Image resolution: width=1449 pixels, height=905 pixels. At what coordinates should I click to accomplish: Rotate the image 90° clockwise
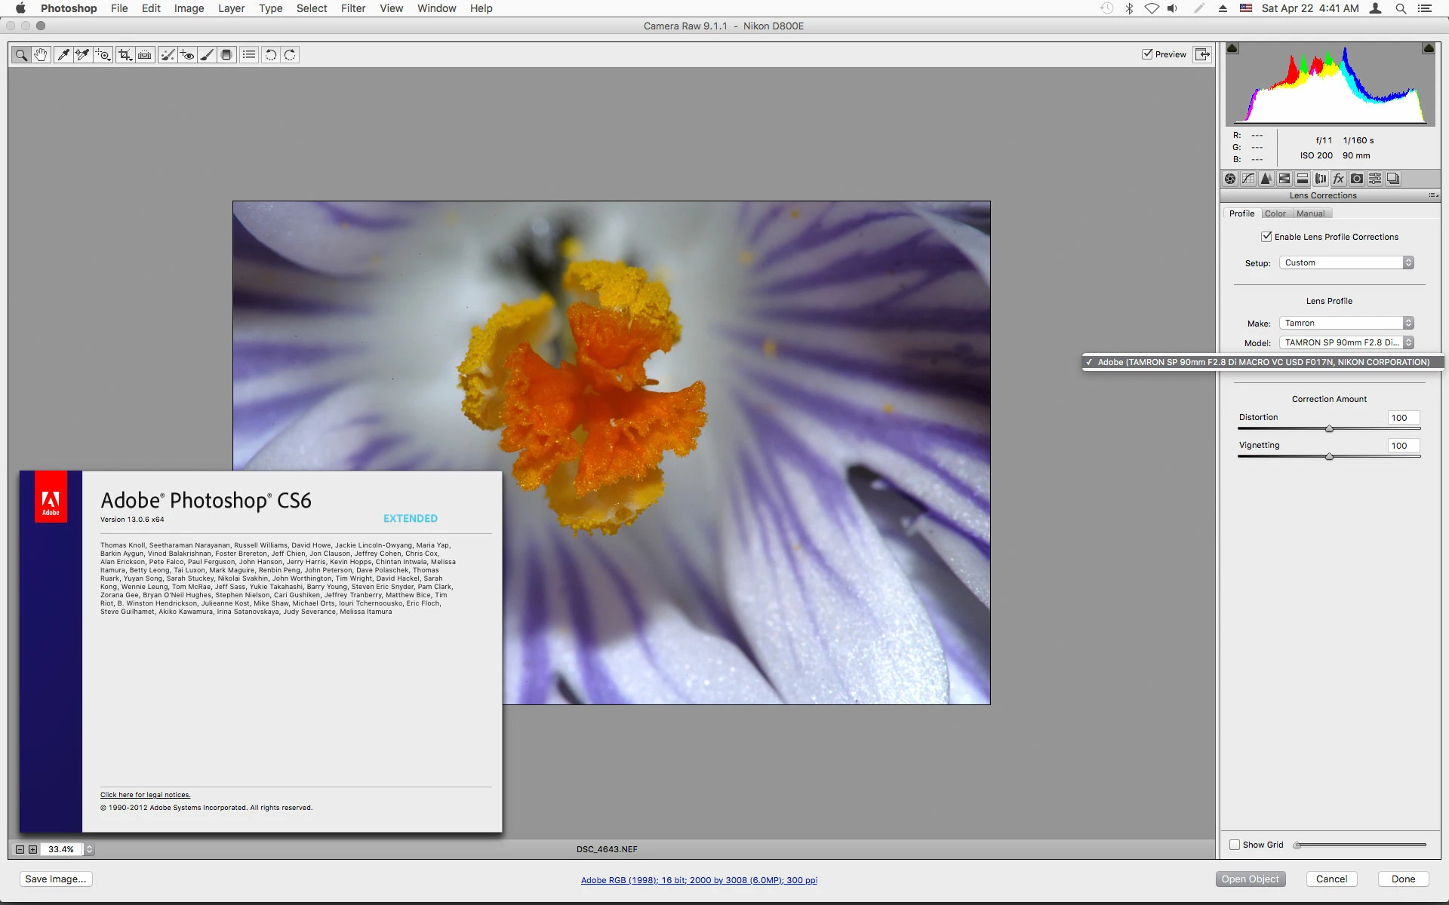pyautogui.click(x=290, y=55)
